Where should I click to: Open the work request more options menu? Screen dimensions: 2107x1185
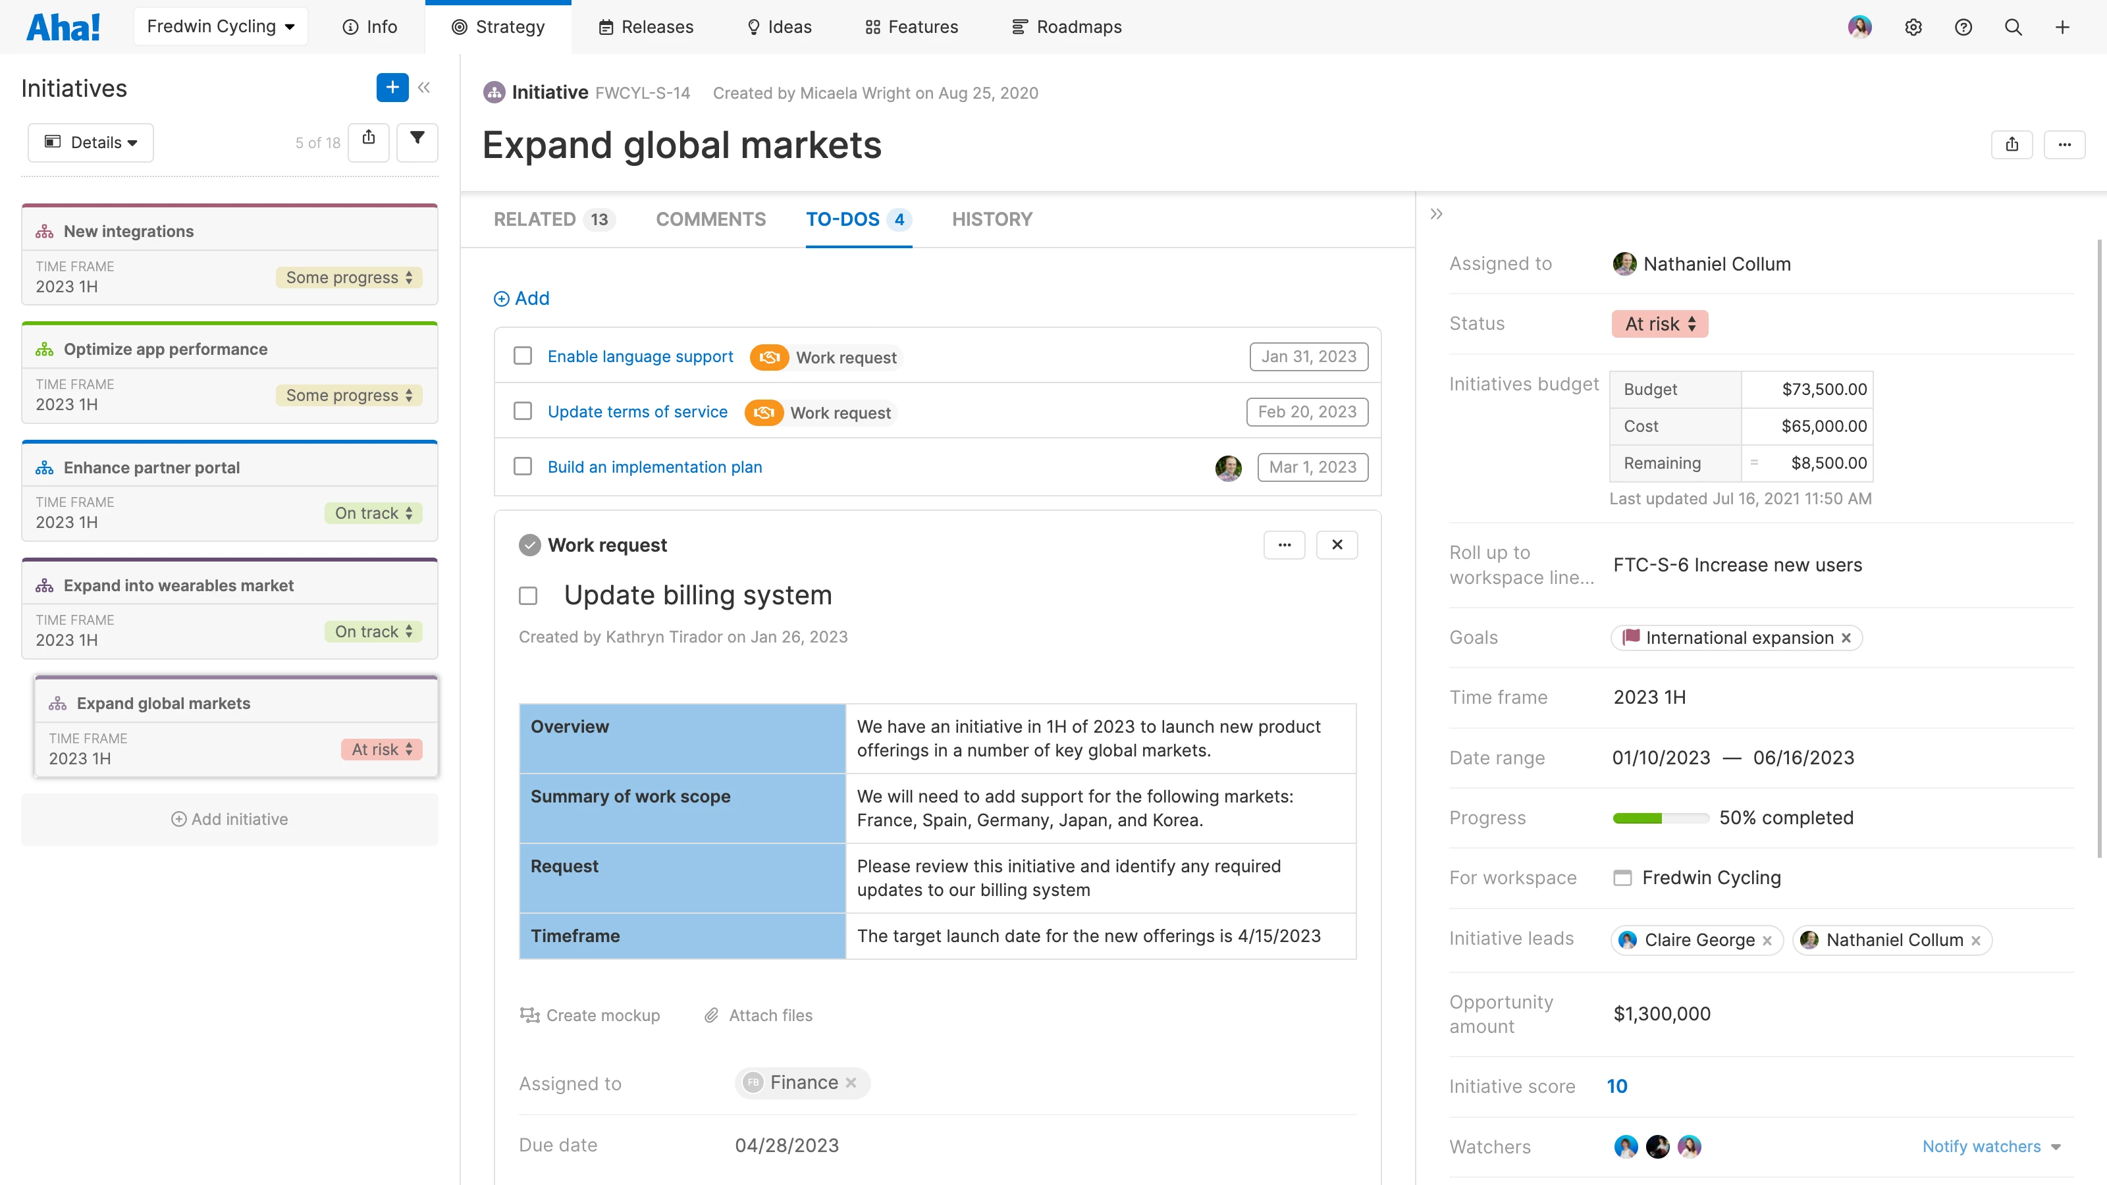point(1284,544)
